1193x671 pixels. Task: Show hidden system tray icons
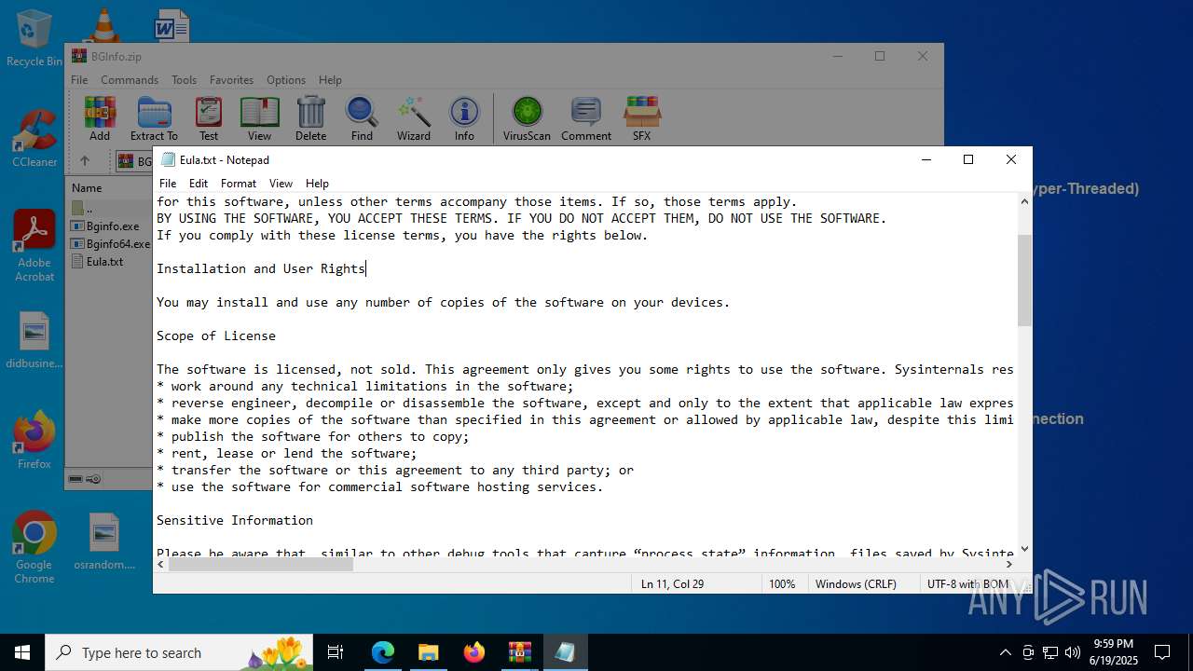click(x=1005, y=652)
